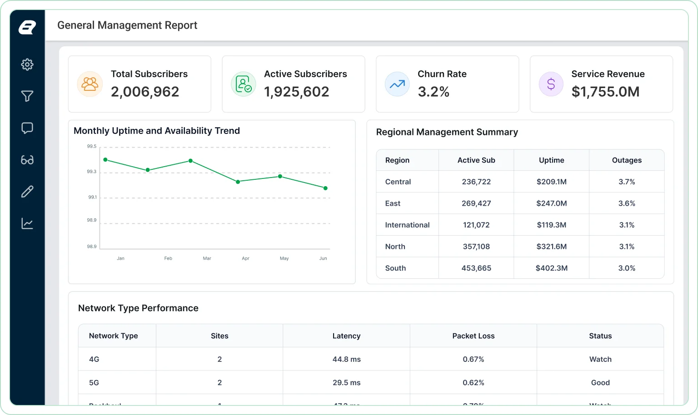Screen dimensions: 698x415
Task: Open the comments chat bubble icon
Action: (x=27, y=128)
